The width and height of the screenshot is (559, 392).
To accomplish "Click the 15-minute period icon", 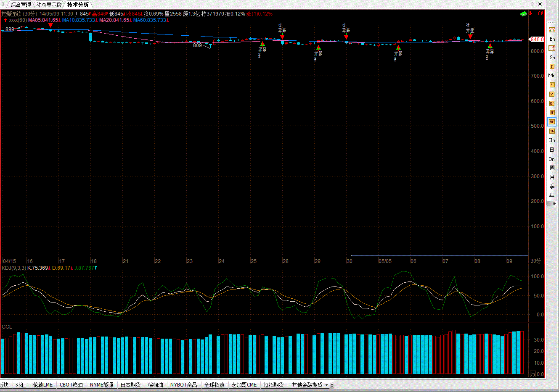I will pyautogui.click(x=552, y=113).
